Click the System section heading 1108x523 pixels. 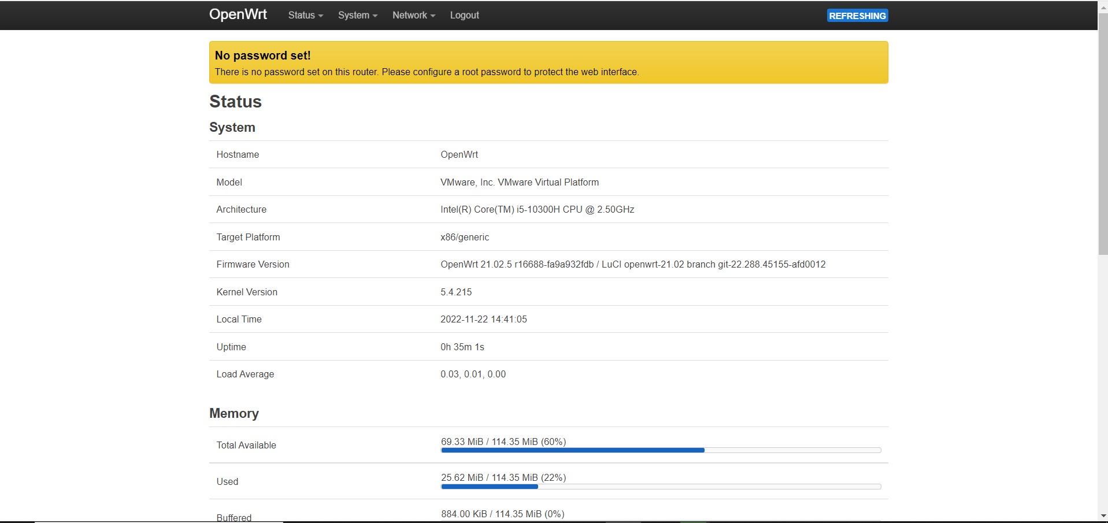point(232,127)
